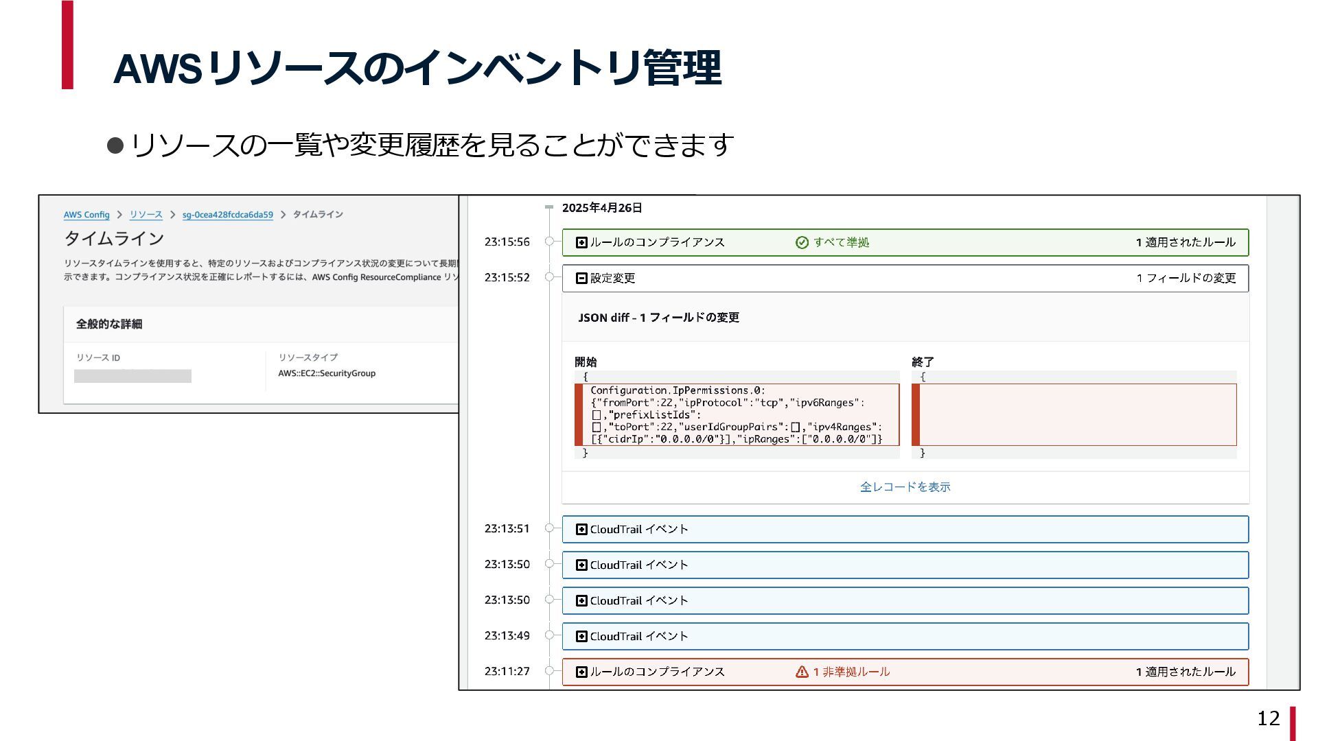Click 全レコードを表示 link
The image size is (1318, 741).
pyautogui.click(x=905, y=486)
